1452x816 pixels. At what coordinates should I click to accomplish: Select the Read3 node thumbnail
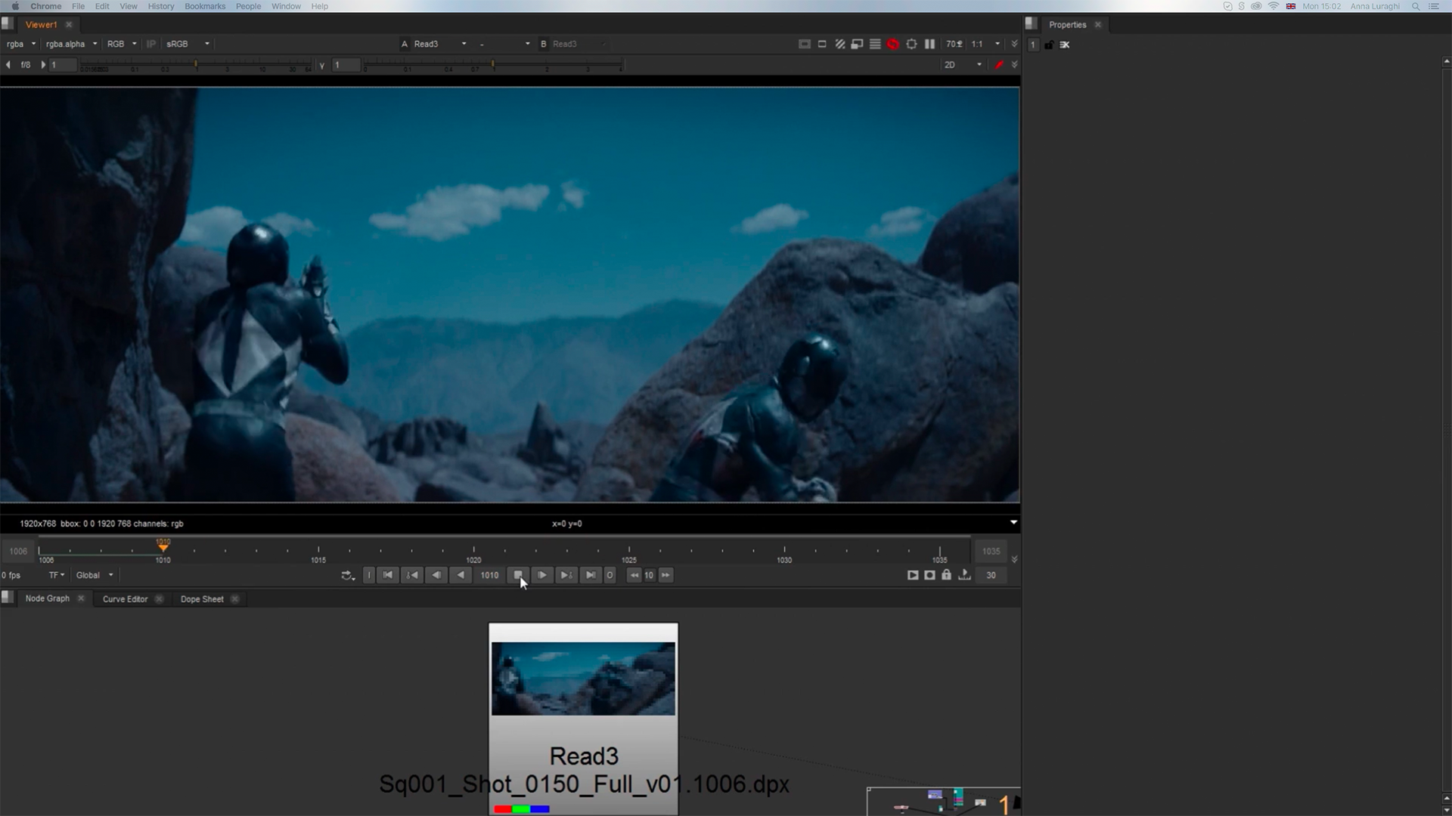[x=582, y=678]
